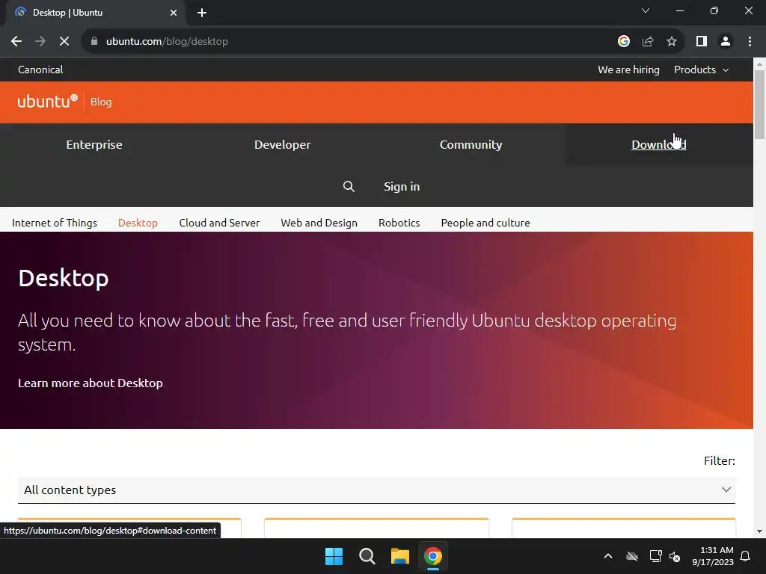Click the Blog link in header
This screenshot has height=574, width=766.
[x=101, y=102]
